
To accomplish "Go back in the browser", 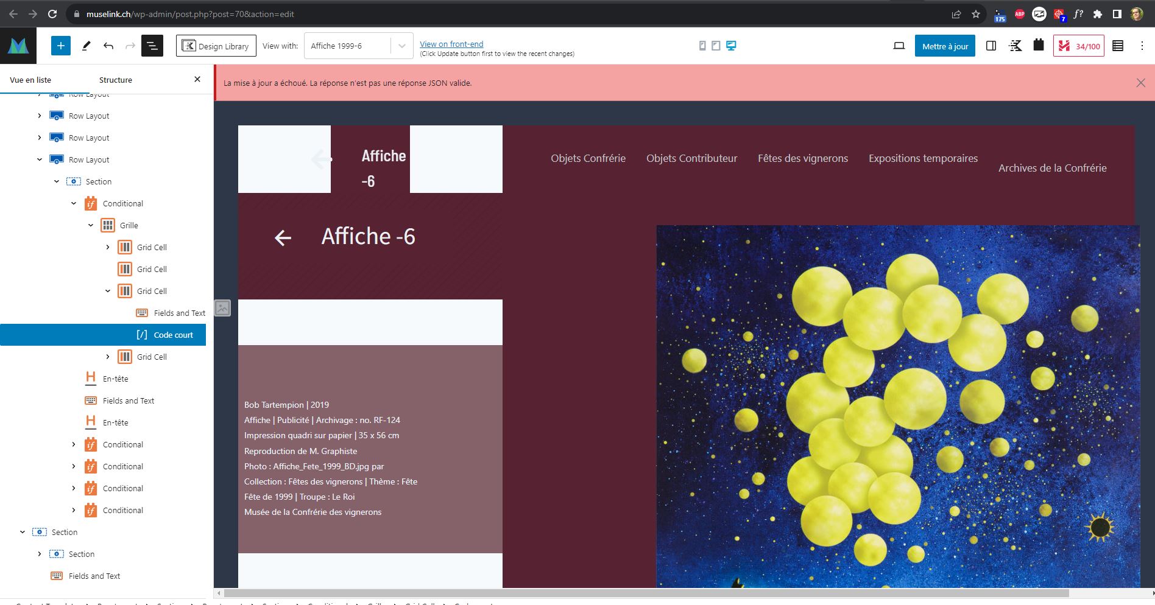I will point(13,14).
